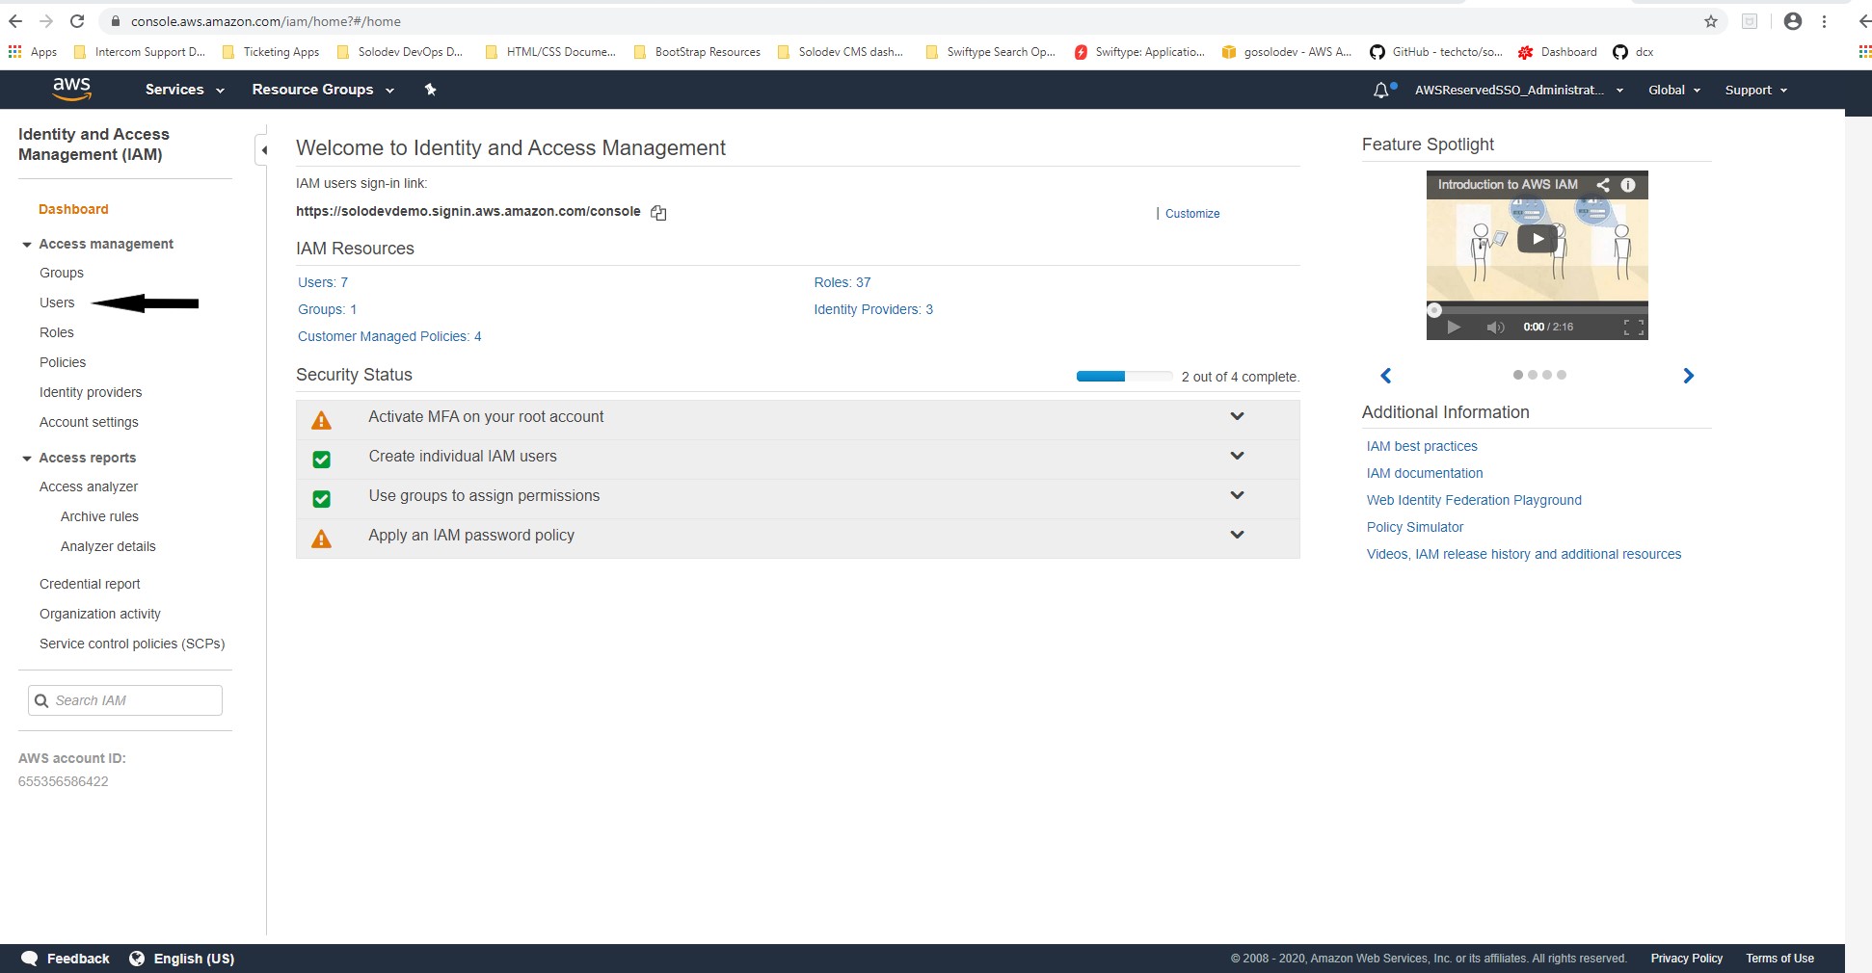The width and height of the screenshot is (1872, 973).
Task: Open the Services dropdown menu
Action: click(184, 90)
